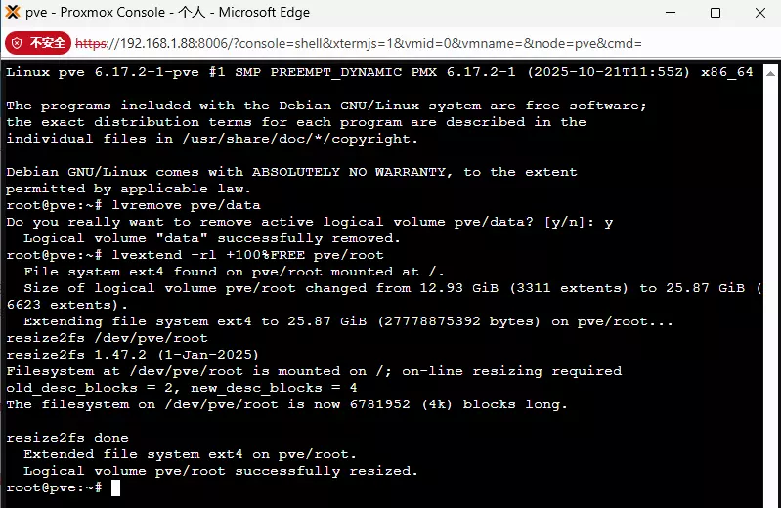Click the 'filesystem is now 6781952 blocks' line
Viewport: 781px width, 508px height.
click(x=287, y=404)
